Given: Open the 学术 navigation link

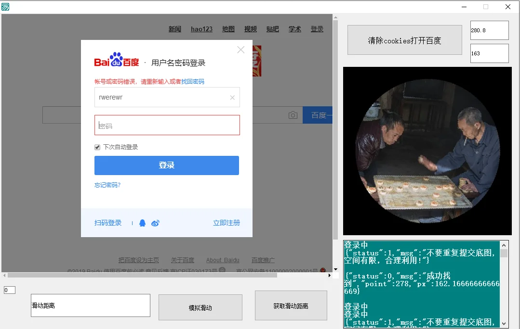Looking at the screenshot, I should [295, 29].
